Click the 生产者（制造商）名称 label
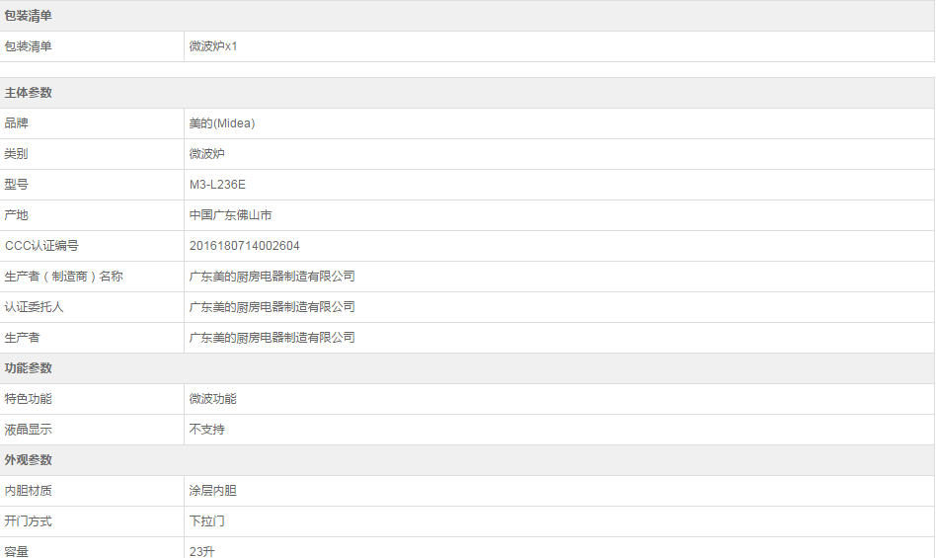 [63, 277]
